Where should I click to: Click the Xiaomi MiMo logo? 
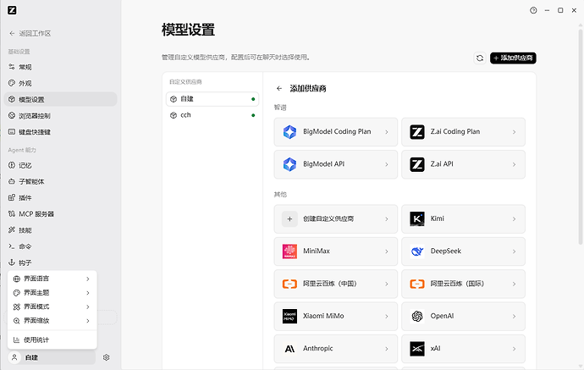(x=289, y=317)
